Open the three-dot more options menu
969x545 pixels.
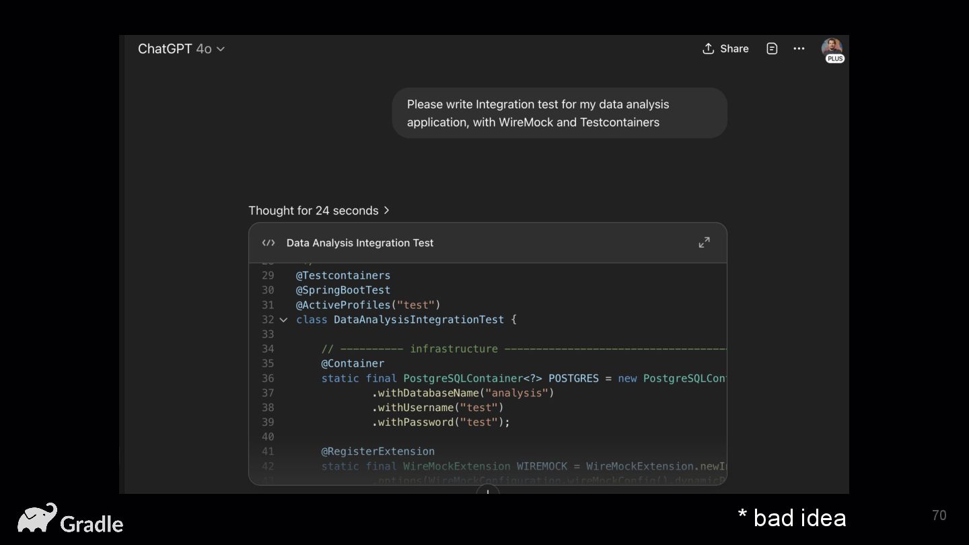point(799,48)
